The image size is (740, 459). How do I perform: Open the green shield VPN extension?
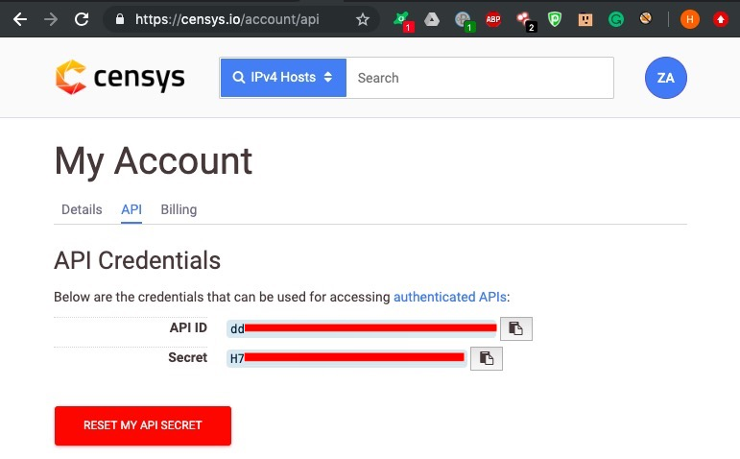point(555,19)
